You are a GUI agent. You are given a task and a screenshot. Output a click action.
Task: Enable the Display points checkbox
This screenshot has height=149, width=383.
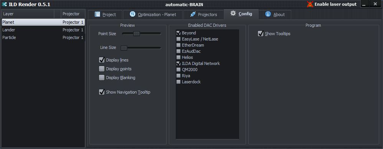coord(102,69)
